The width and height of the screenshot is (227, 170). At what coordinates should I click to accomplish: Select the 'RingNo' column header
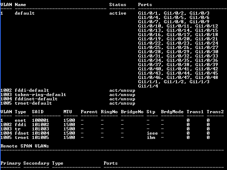pos(109,112)
